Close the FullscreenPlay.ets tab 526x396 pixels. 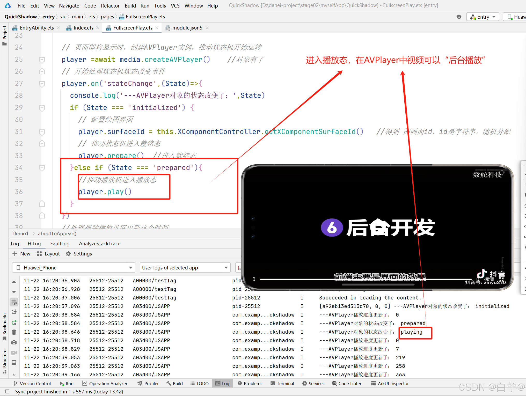[157, 28]
